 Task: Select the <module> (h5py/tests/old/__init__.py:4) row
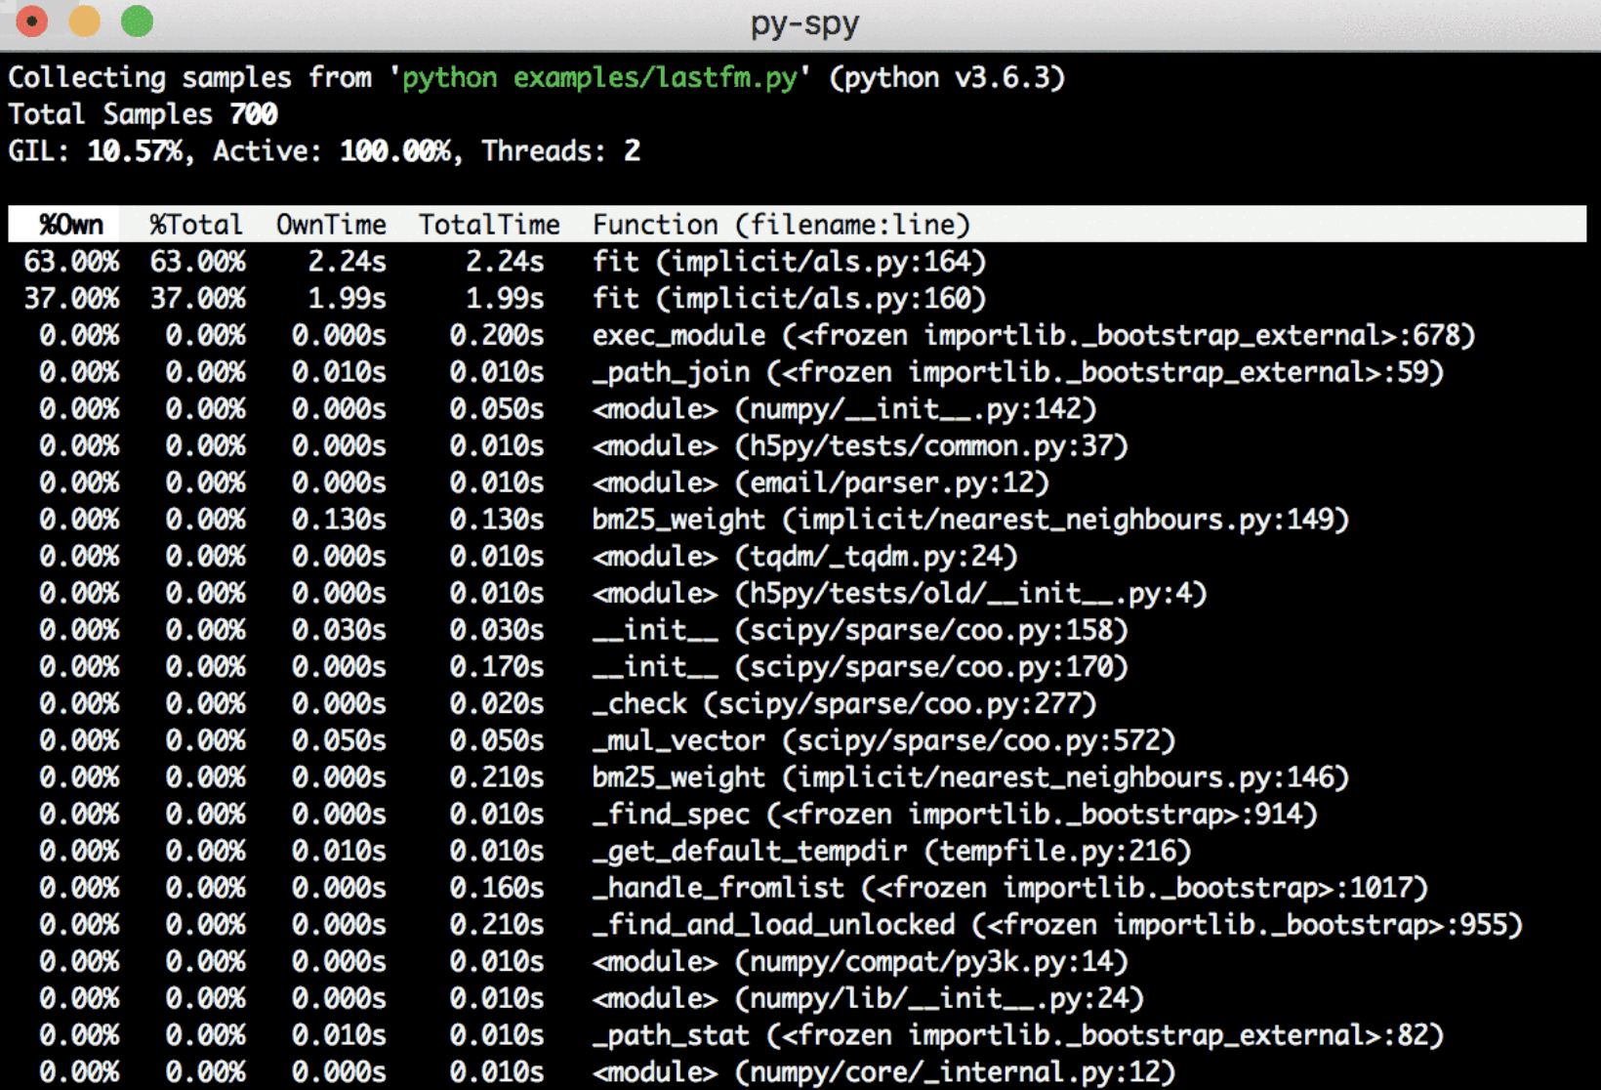tap(798, 593)
